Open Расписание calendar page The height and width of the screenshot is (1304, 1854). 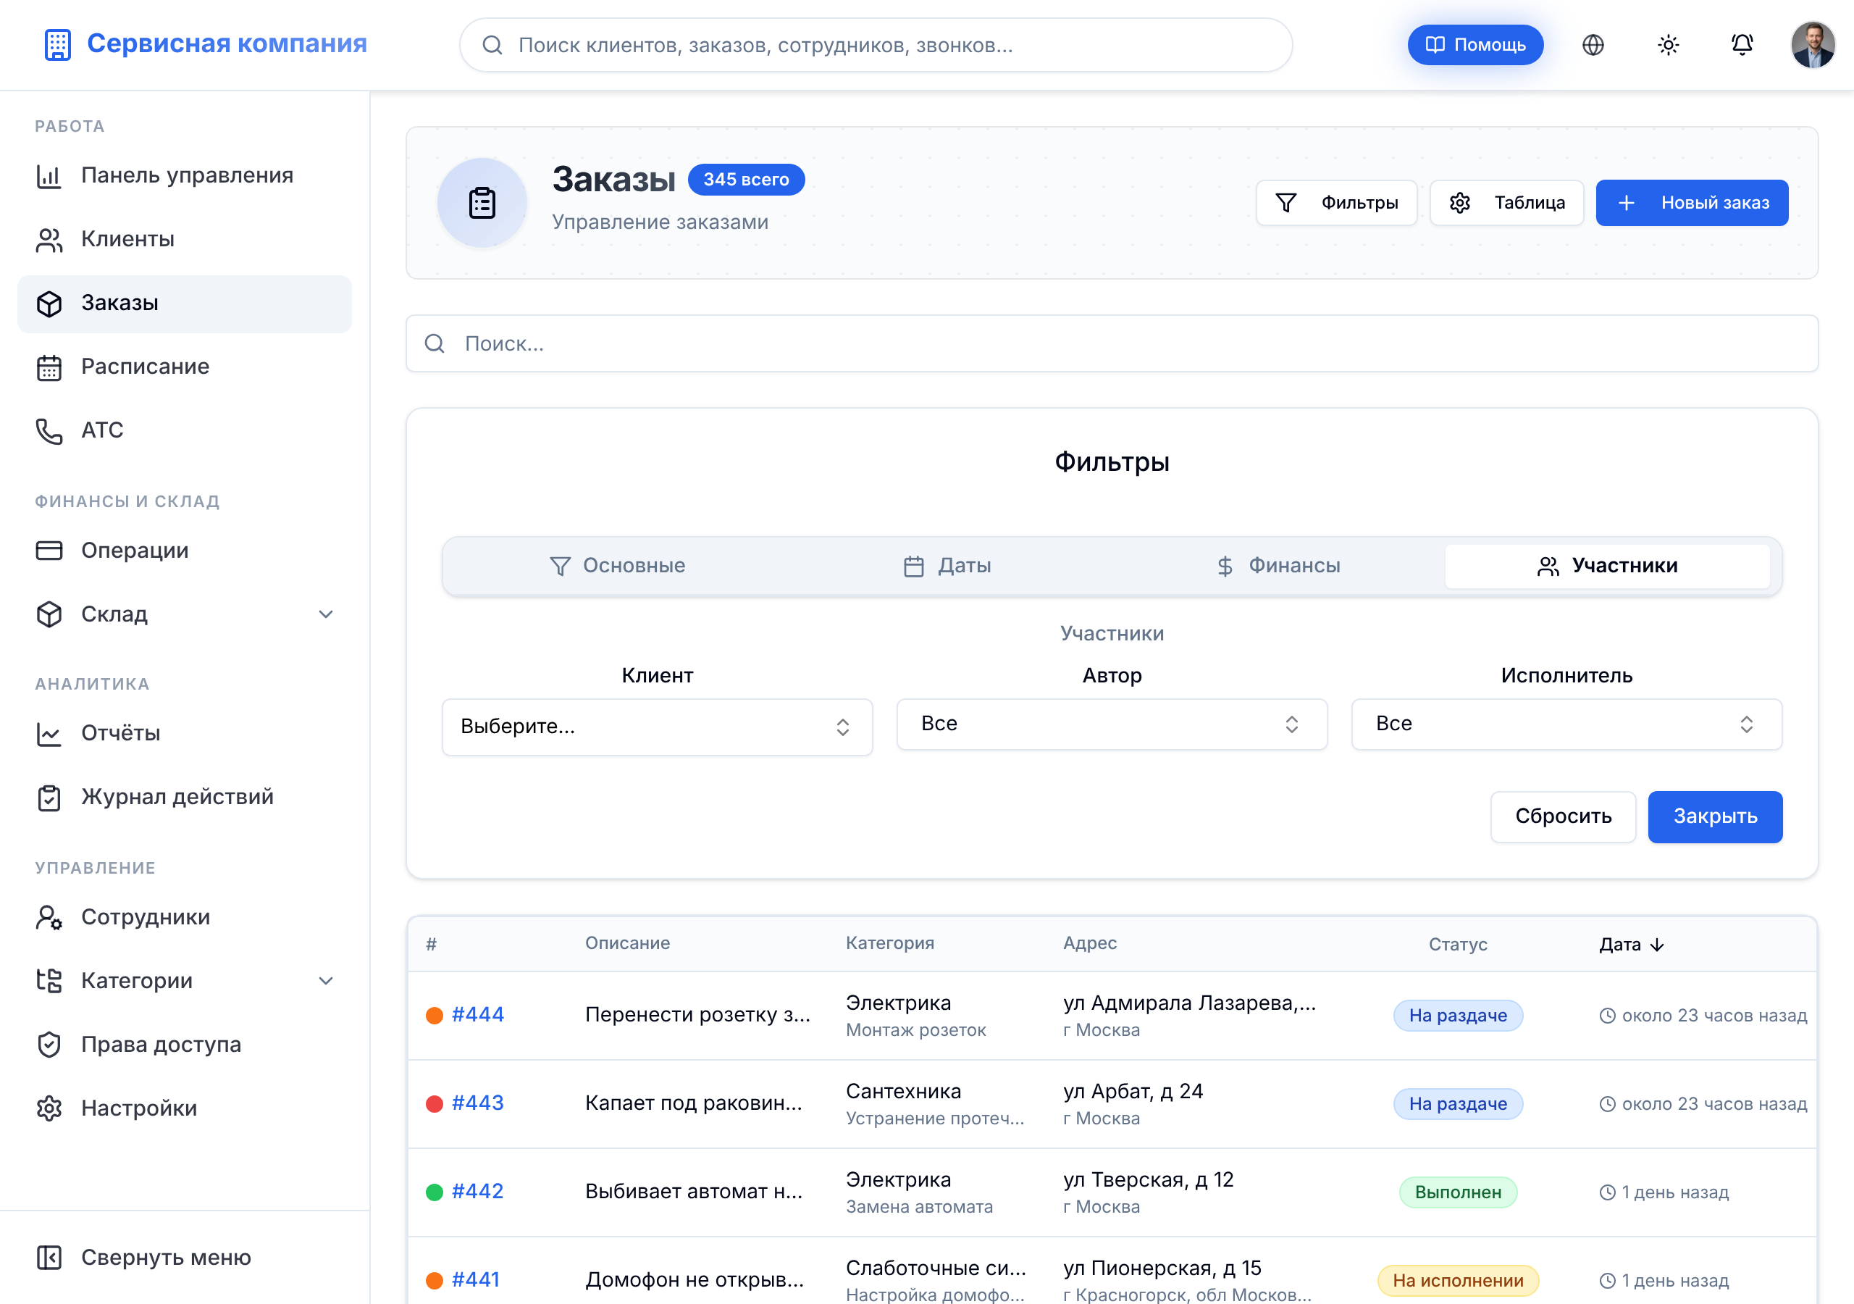[184, 367]
